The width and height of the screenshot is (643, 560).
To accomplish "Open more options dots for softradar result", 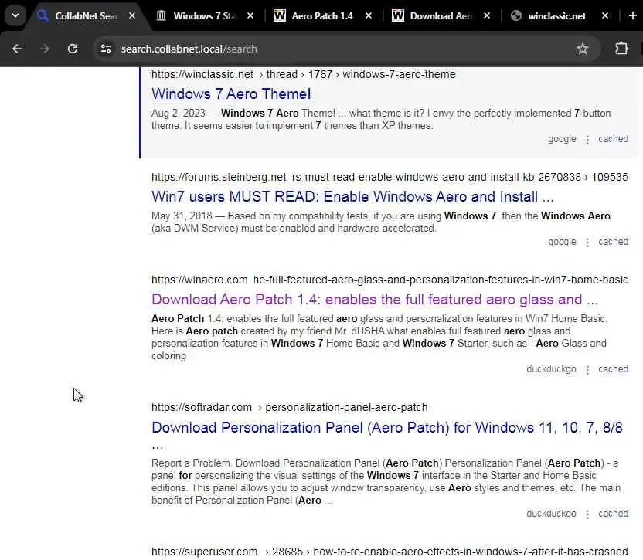I will coord(587,514).
